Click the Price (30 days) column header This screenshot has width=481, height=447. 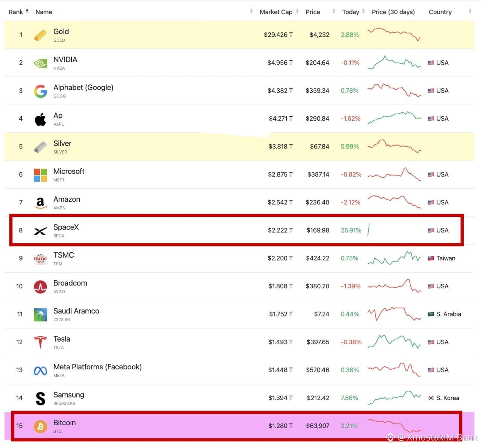click(x=393, y=12)
